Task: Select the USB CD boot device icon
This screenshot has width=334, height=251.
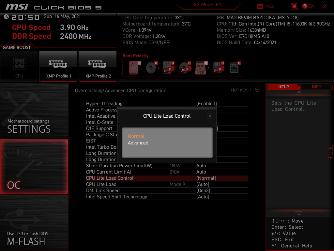Action: (185, 68)
